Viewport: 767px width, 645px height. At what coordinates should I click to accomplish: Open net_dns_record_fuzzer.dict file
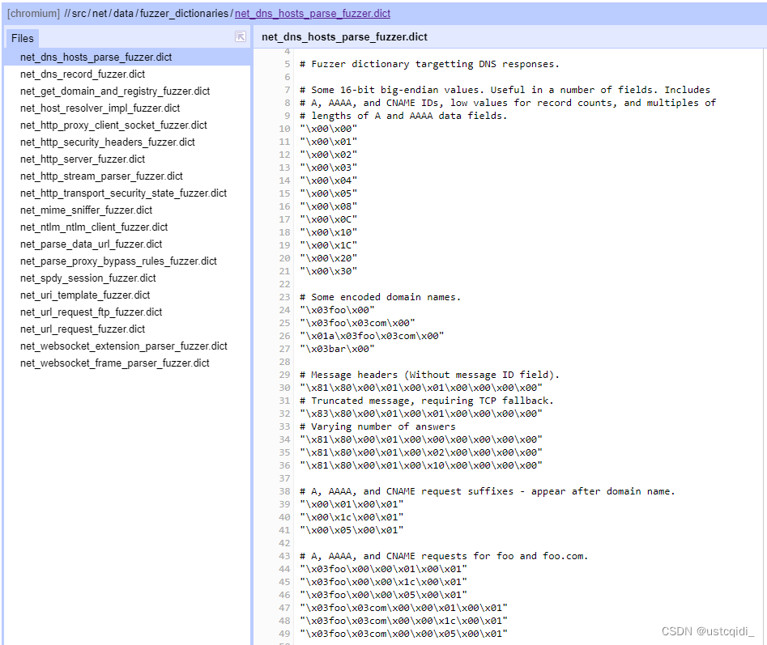(83, 74)
